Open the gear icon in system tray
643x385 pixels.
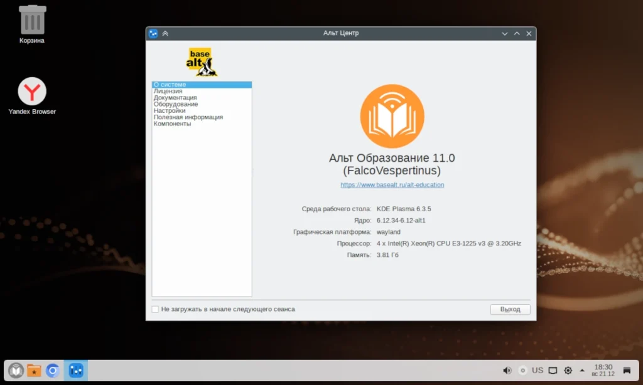tap(568, 371)
